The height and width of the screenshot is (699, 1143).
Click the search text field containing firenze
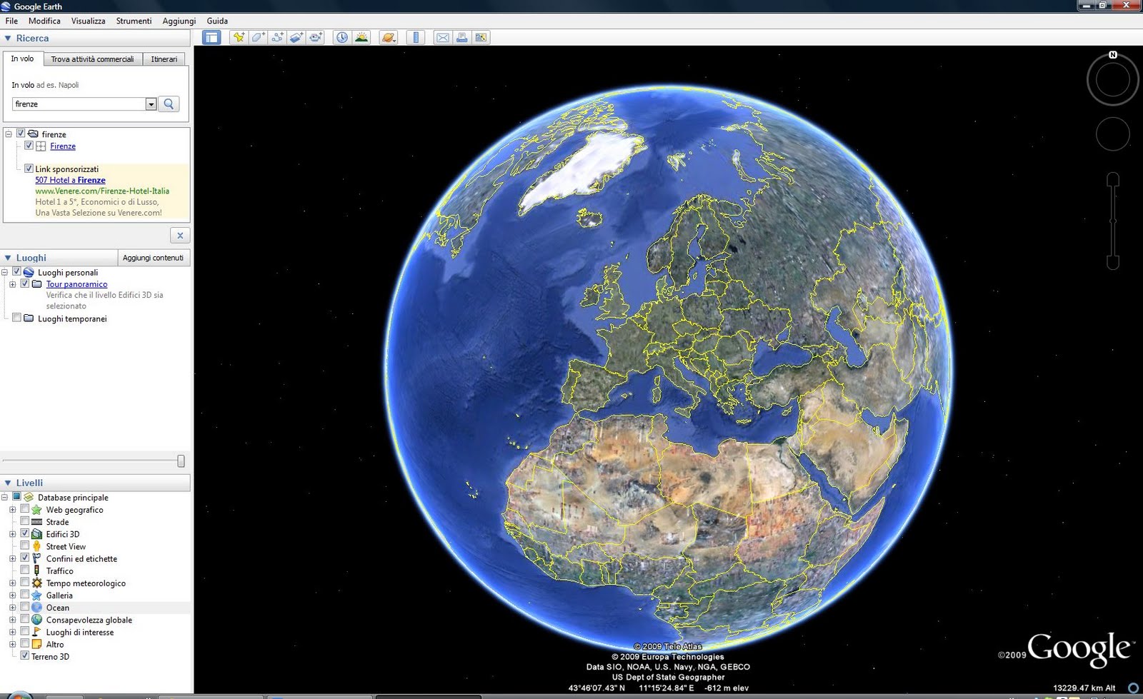79,104
